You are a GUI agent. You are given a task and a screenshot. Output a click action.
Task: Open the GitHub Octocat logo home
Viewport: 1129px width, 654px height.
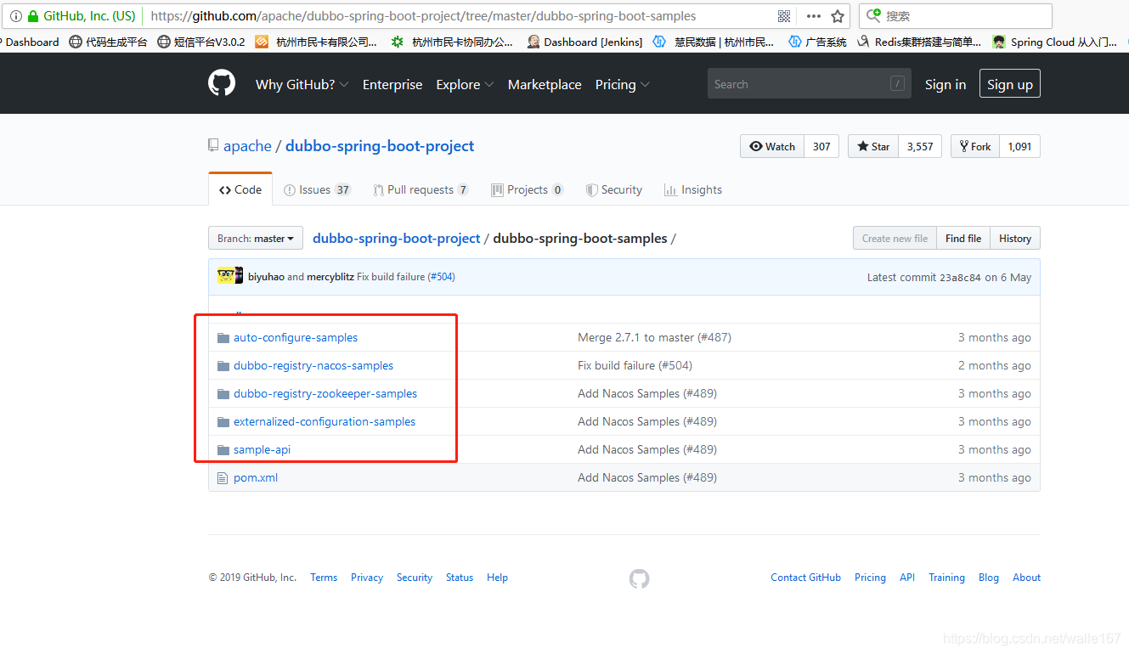pyautogui.click(x=222, y=83)
